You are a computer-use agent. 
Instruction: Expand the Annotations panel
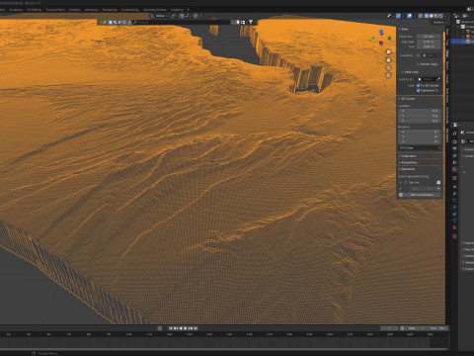(408, 162)
